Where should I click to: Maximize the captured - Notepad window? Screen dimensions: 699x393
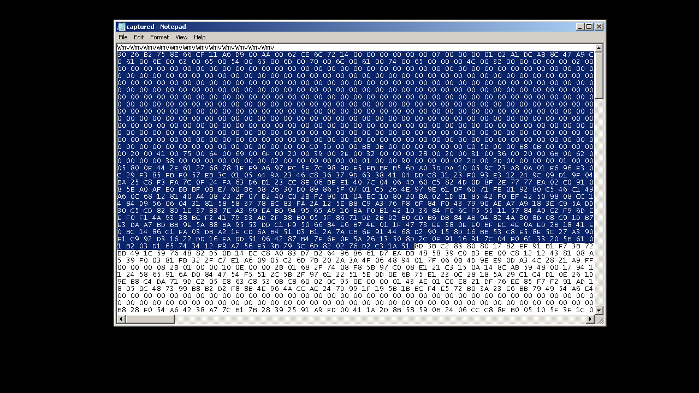tap(589, 27)
